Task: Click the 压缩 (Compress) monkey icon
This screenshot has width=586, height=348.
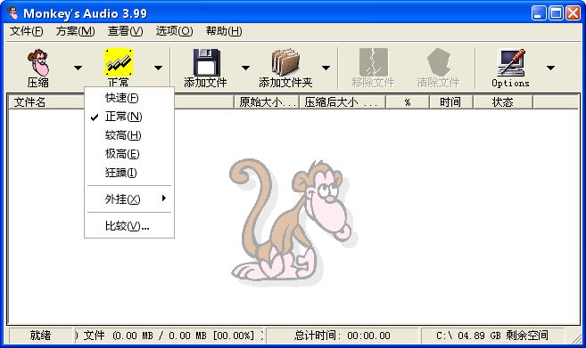Action: point(37,62)
